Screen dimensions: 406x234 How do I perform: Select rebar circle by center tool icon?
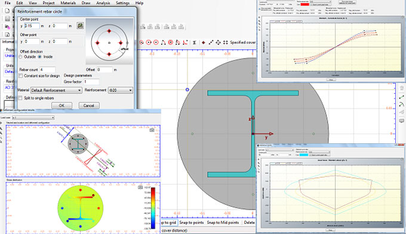(142, 42)
